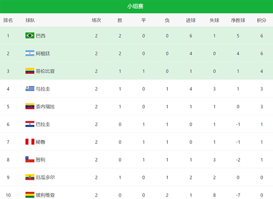
Task: Click the Bolivia flag icon
Action: [30, 194]
